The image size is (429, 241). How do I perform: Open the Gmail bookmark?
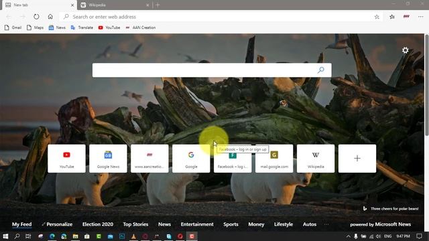(13, 27)
